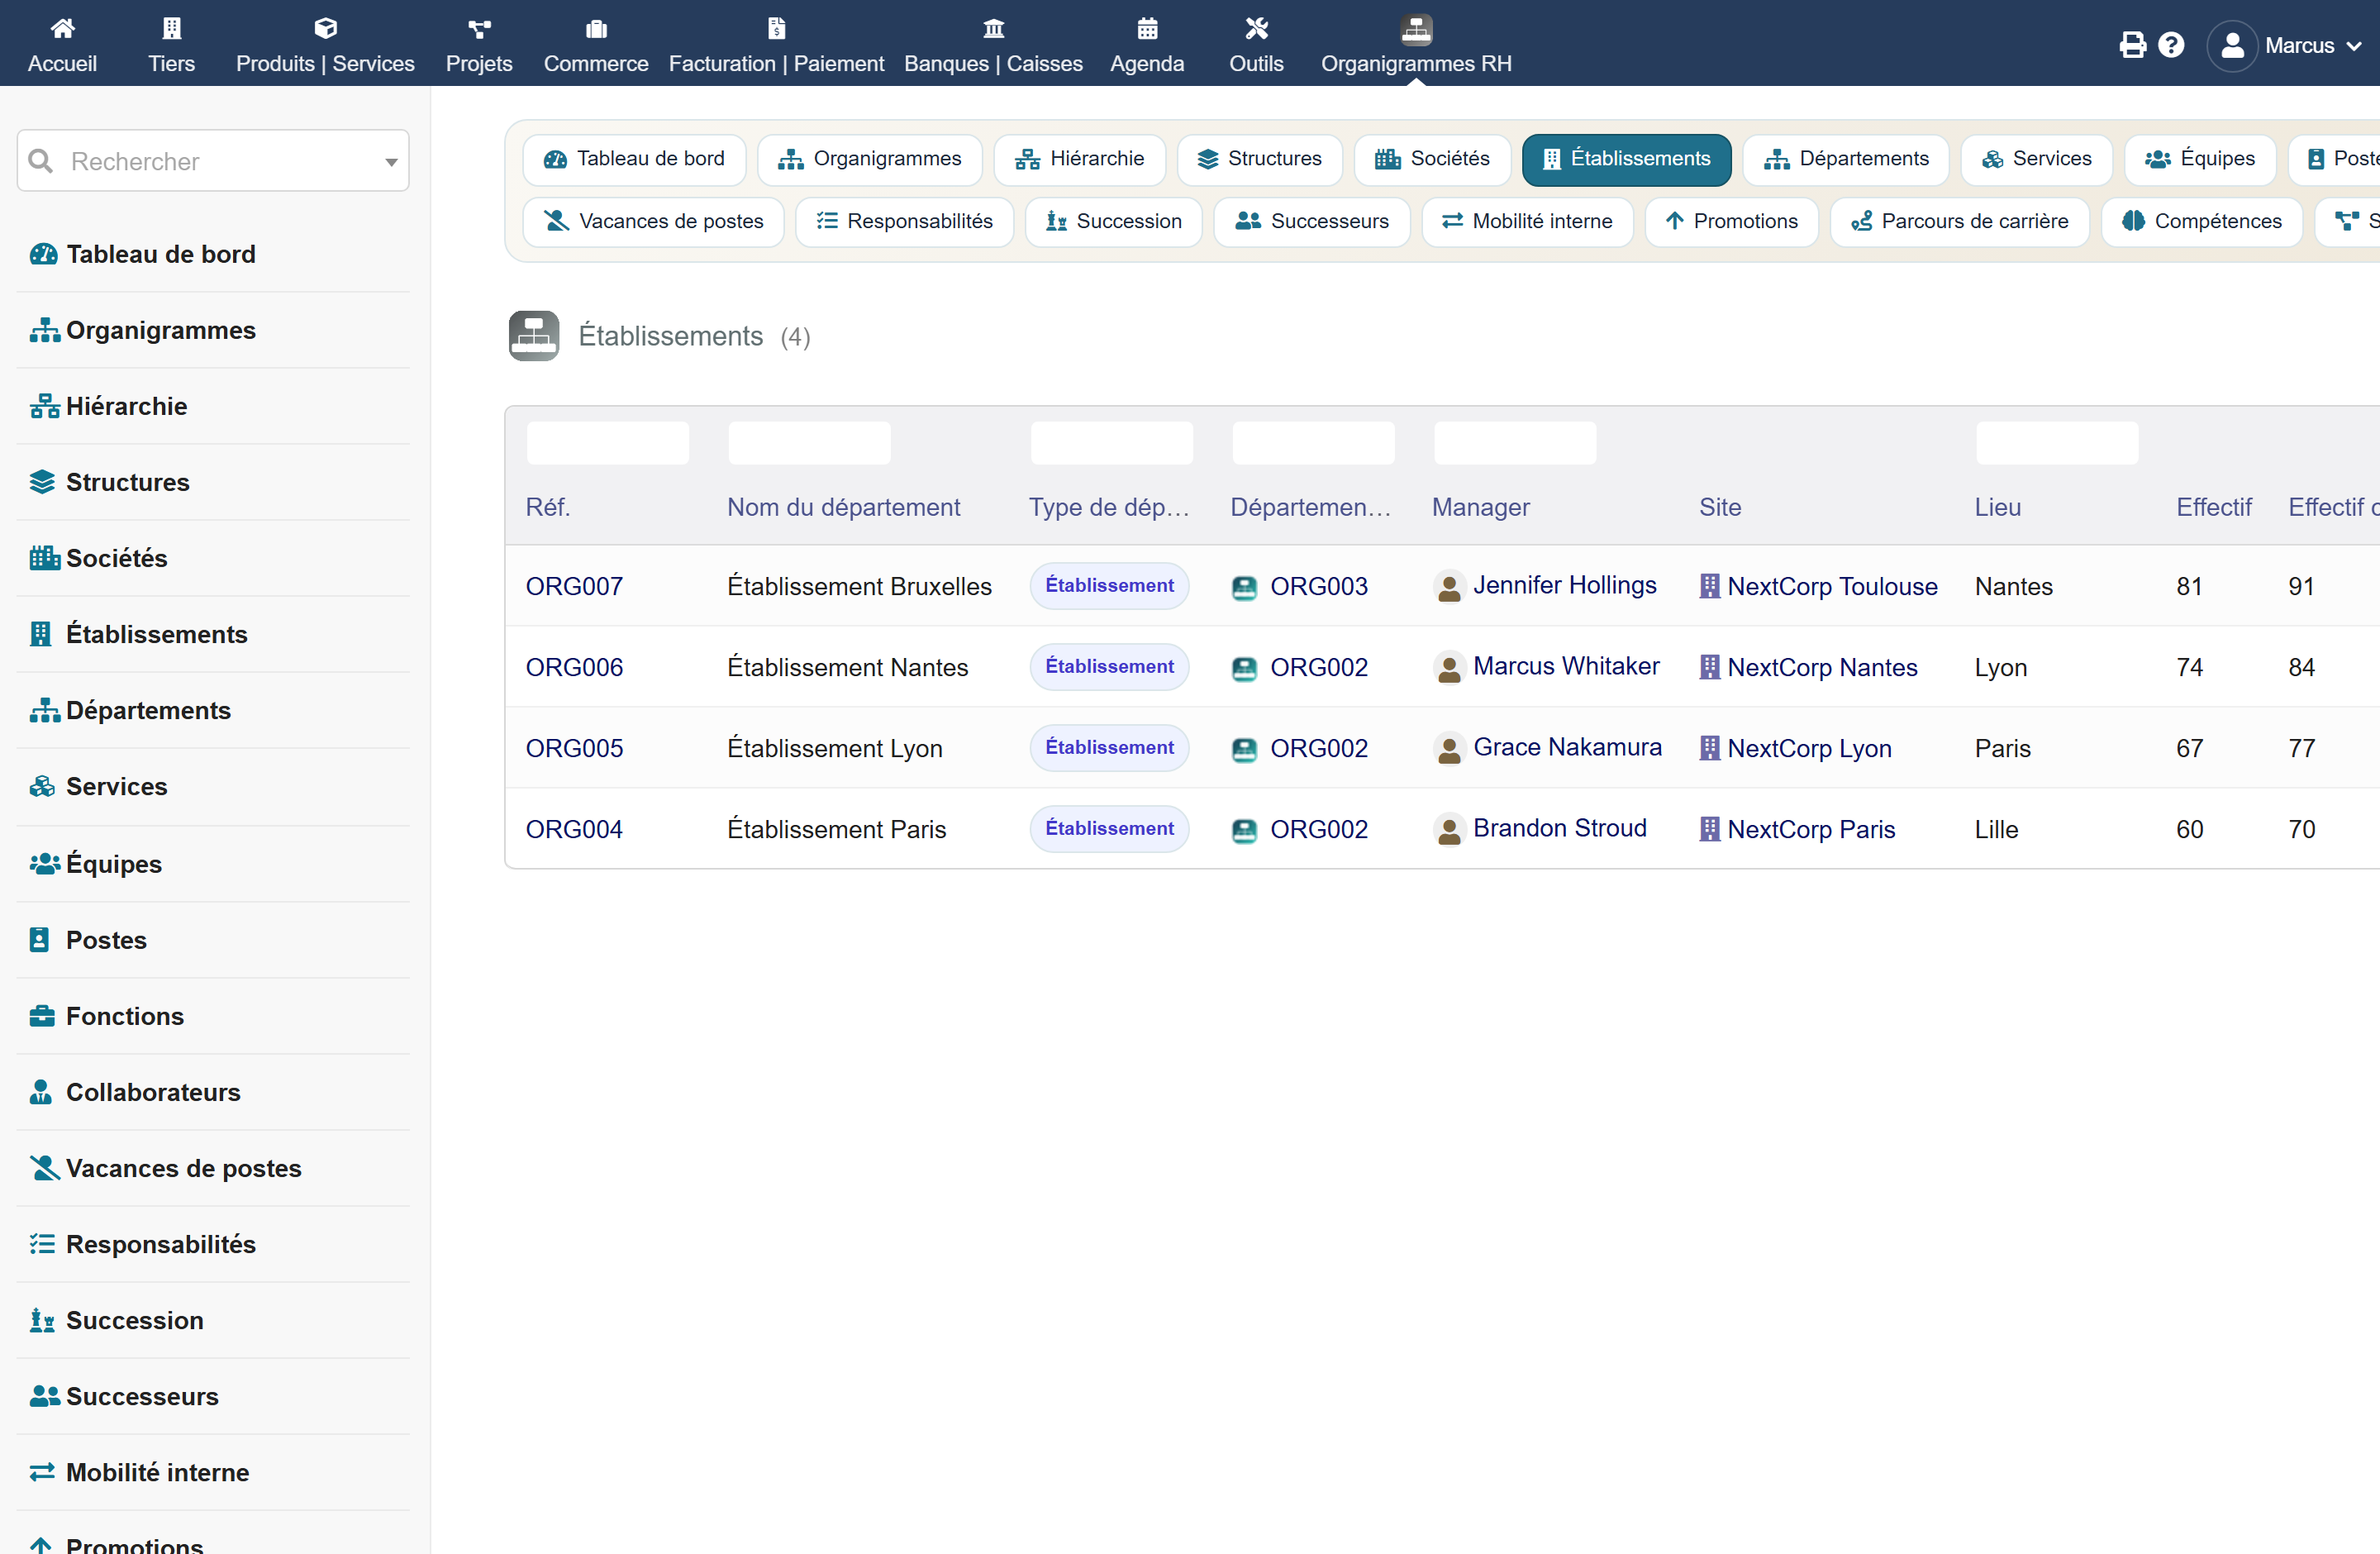This screenshot has height=1554, width=2380.
Task: Open Banques | Caisses bank icon
Action: 992,28
